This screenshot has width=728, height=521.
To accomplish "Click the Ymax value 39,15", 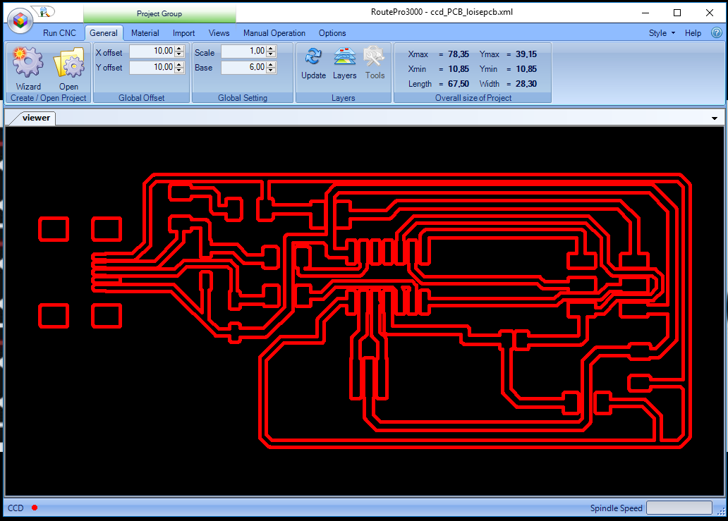I will (x=526, y=54).
